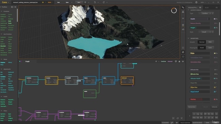
Task: Click the plus add icon in graph toolbar
Action: pos(156,61)
